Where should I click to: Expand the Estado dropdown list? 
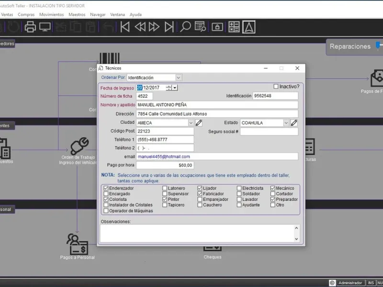click(286, 123)
